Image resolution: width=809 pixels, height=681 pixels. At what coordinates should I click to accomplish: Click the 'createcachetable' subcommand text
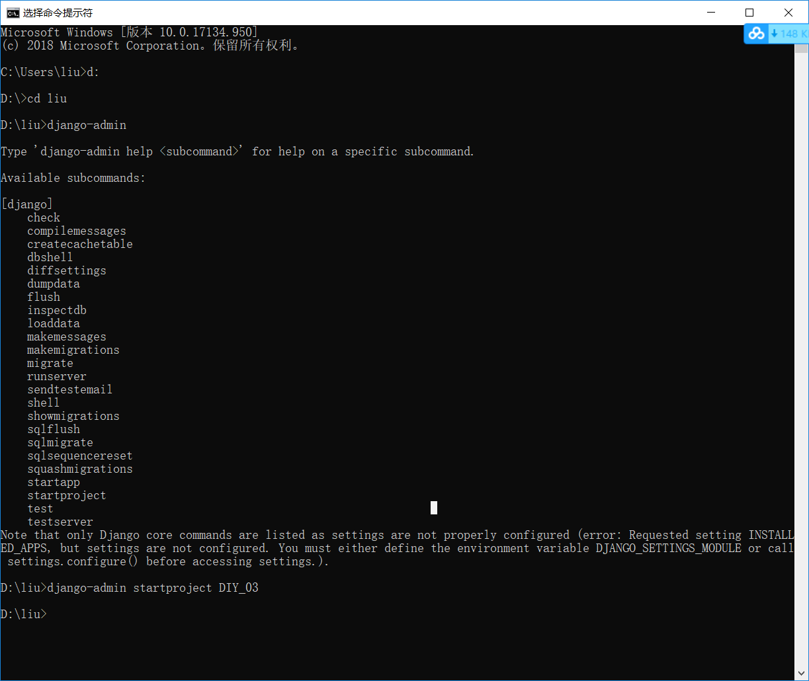click(80, 244)
